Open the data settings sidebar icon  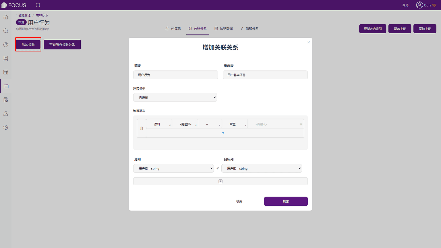[x=6, y=100]
